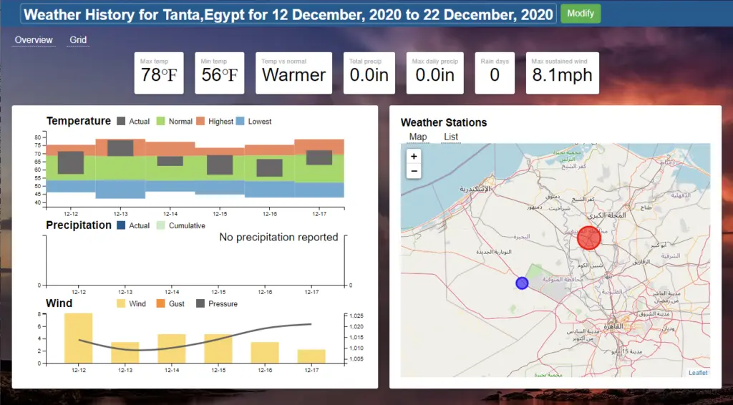Click the Actual temperature legend swatch
The height and width of the screenshot is (405, 733).
tap(121, 122)
